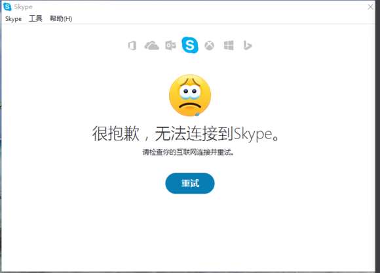Click the sad crying emoticon

pos(190,95)
